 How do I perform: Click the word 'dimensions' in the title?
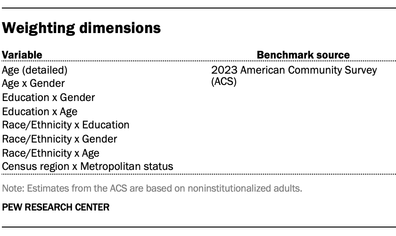(x=120, y=28)
